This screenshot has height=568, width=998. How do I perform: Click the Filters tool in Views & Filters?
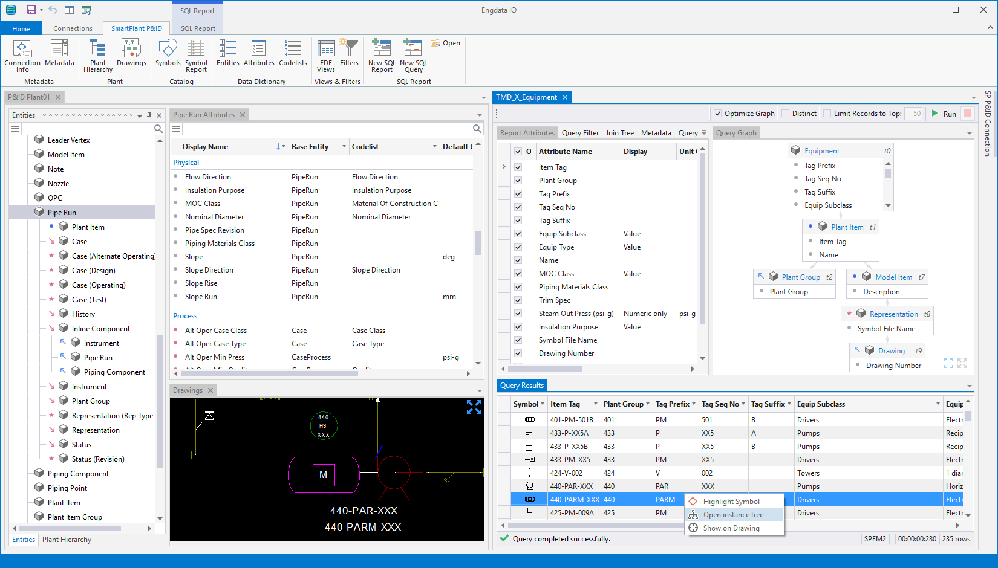[x=349, y=54]
